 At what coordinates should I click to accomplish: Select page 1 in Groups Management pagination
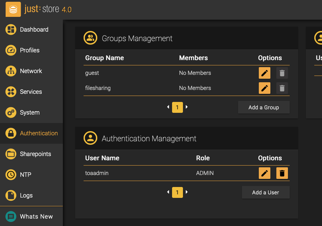pos(177,107)
